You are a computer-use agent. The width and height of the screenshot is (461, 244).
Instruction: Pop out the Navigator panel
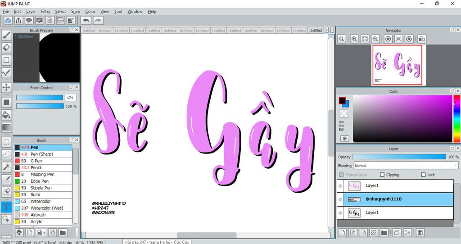[452, 30]
